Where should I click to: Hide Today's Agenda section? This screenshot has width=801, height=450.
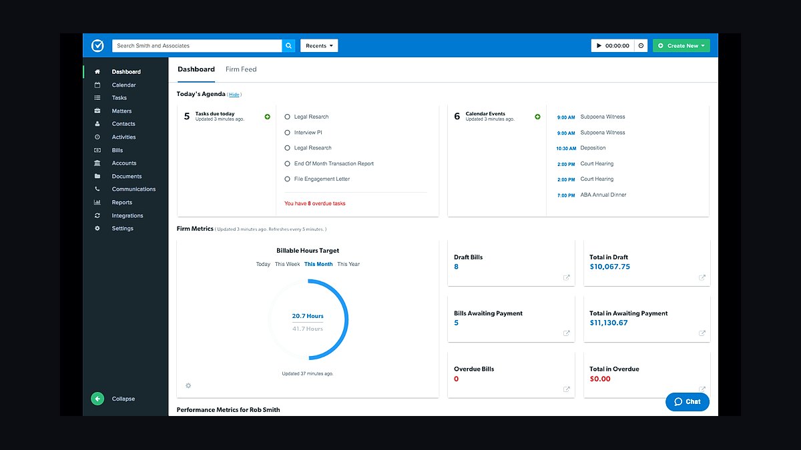click(x=234, y=95)
